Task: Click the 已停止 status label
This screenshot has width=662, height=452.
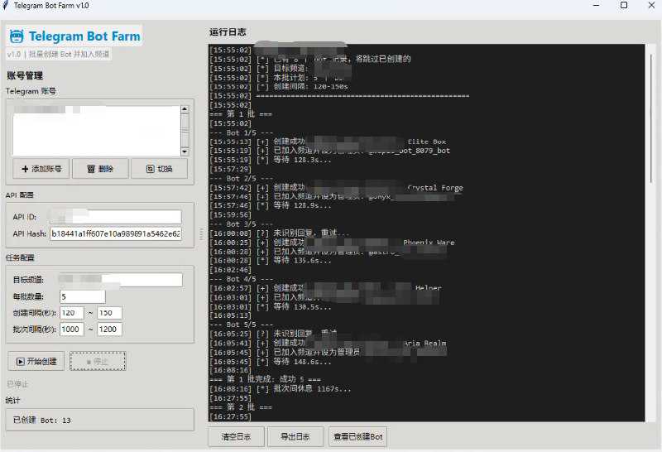Action: click(x=17, y=384)
